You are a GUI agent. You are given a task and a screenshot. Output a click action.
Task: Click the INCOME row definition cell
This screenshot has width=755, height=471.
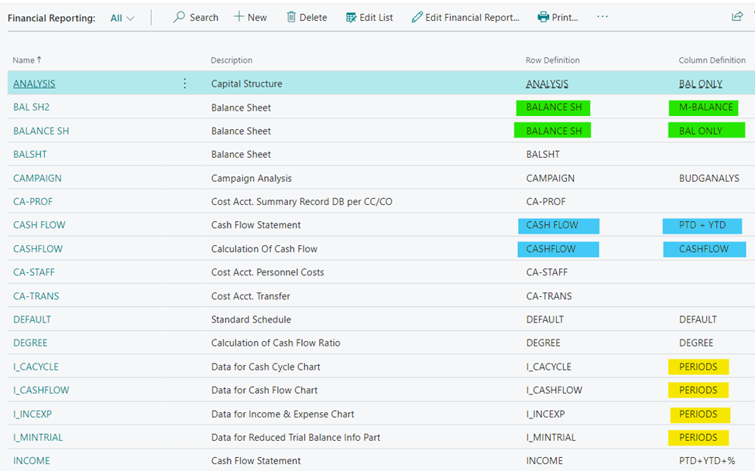pos(544,461)
